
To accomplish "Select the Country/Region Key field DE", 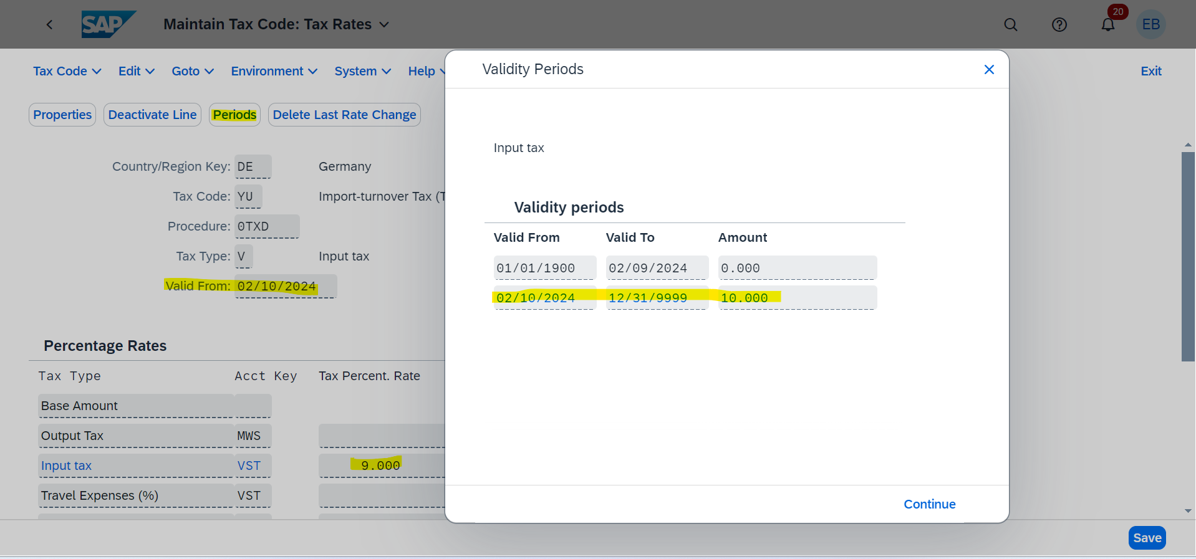I will point(253,166).
